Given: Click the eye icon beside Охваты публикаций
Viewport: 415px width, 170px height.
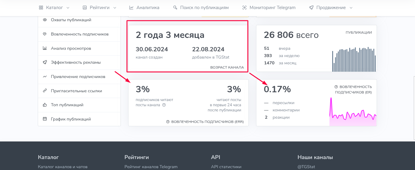Looking at the screenshot, I should (45, 20).
